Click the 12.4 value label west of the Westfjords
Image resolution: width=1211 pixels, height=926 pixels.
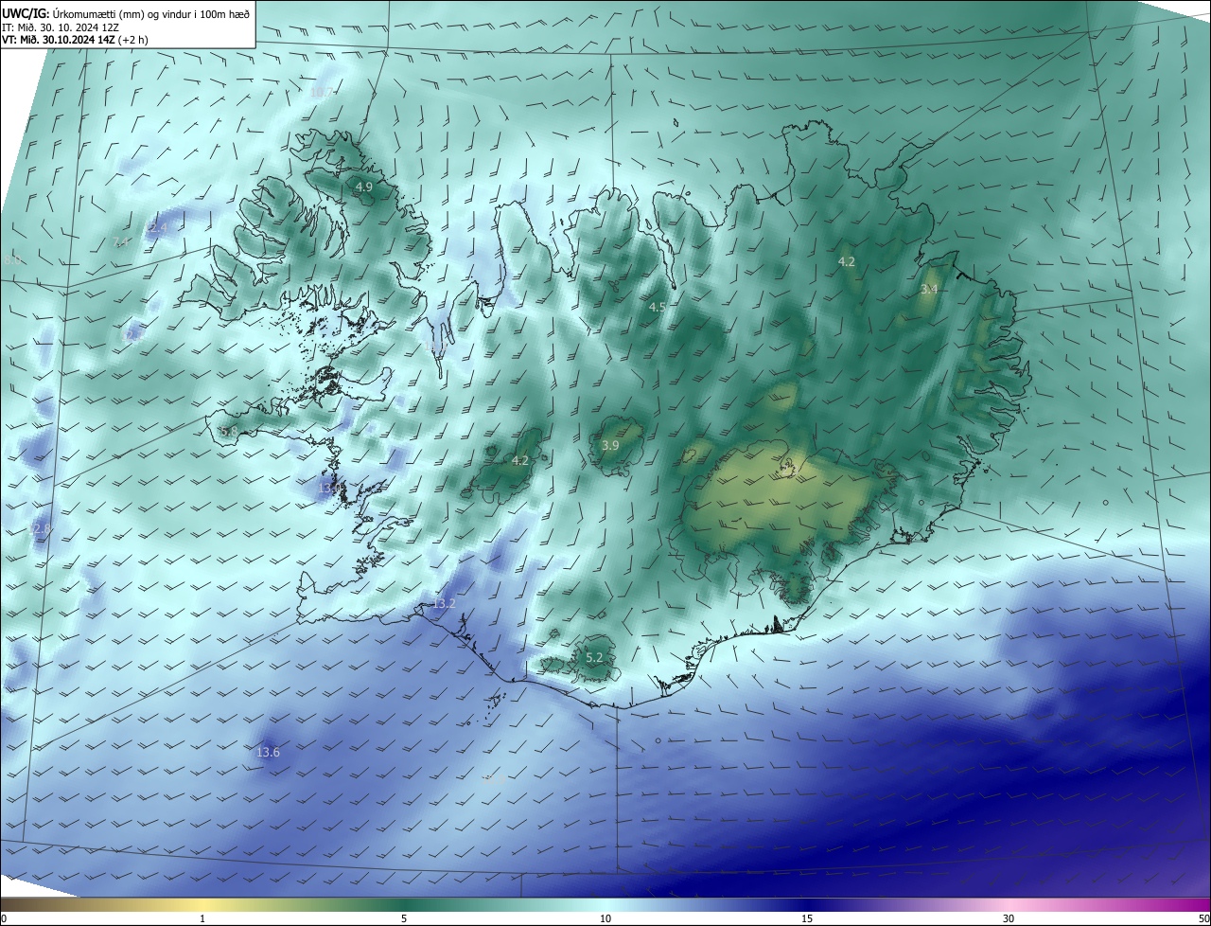point(155,227)
